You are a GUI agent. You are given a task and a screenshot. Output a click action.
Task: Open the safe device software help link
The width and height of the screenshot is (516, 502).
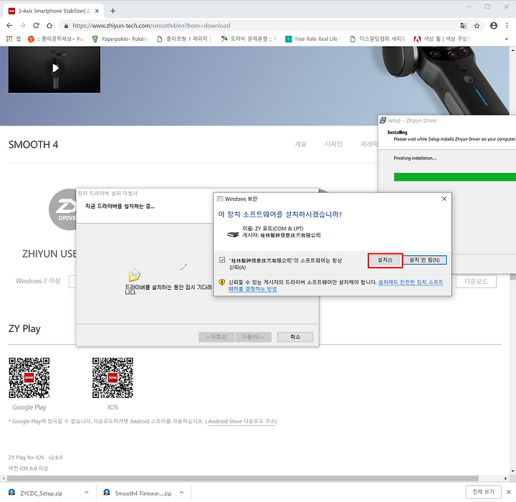(x=335, y=285)
